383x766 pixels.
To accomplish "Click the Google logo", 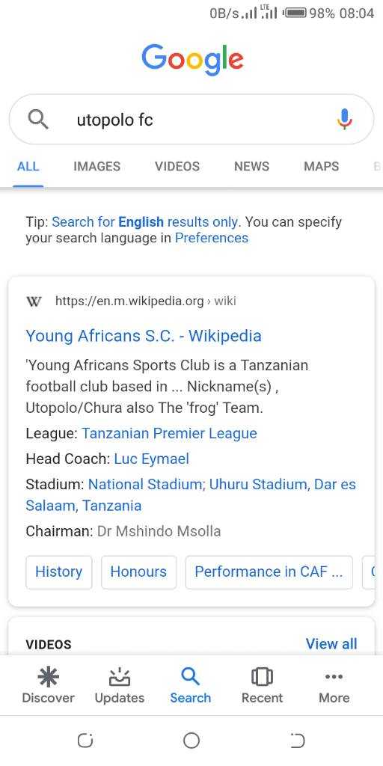I will [192, 60].
